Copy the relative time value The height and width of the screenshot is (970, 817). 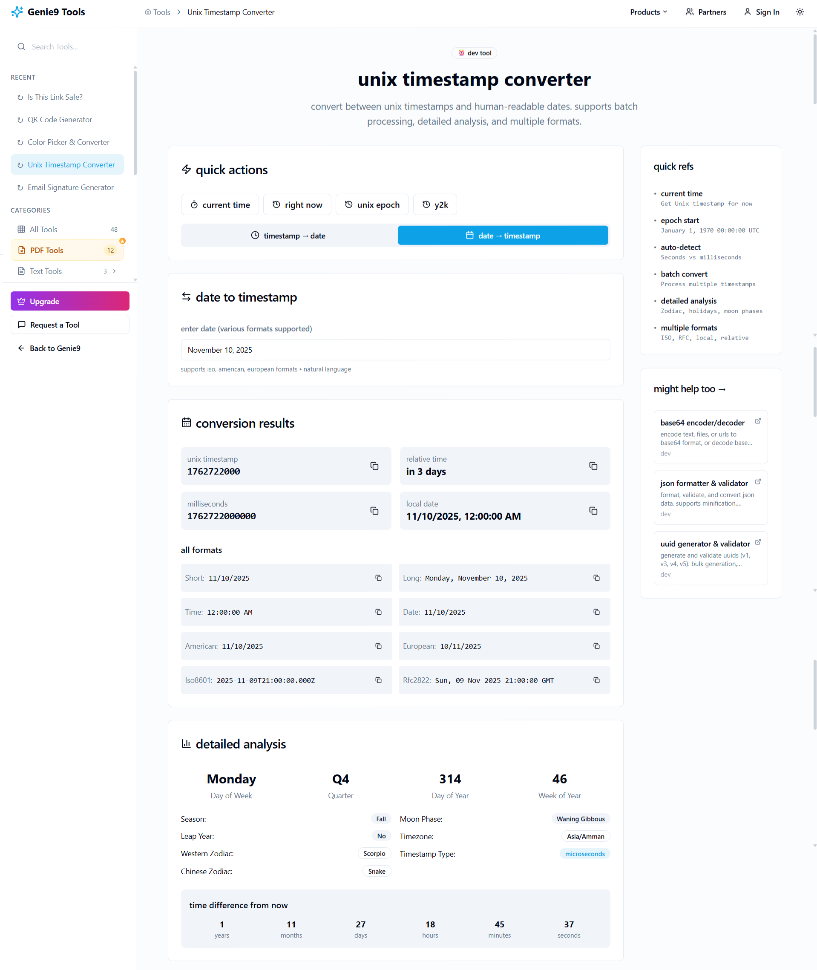(593, 466)
